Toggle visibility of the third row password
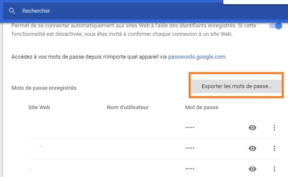Image resolution: width=288 pixels, height=177 pixels. (x=252, y=169)
